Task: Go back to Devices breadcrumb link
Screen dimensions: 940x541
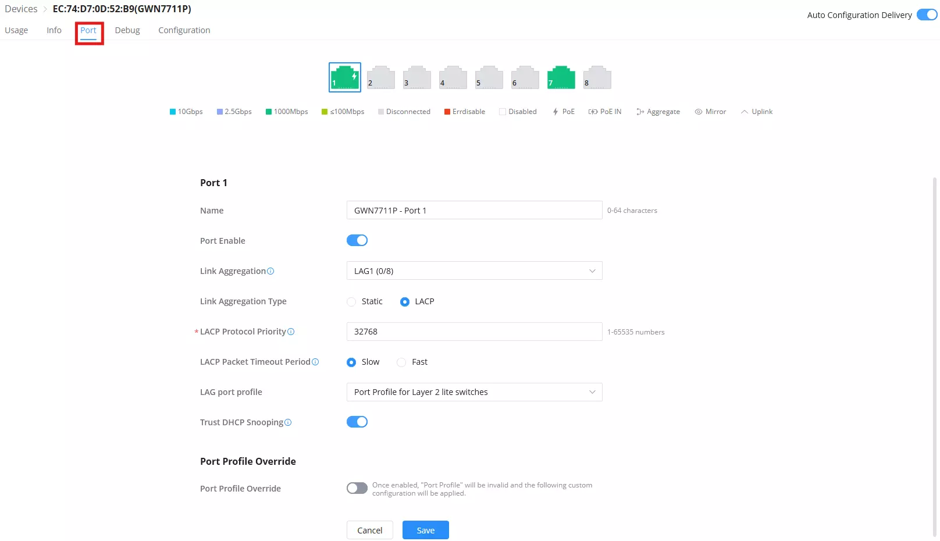Action: (x=21, y=9)
